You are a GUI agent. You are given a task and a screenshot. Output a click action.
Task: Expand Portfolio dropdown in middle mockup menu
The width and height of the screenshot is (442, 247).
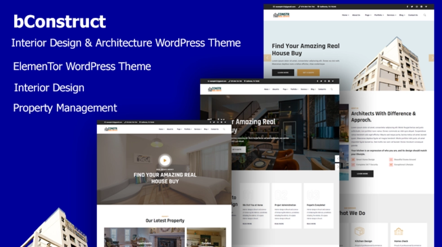[294, 89]
